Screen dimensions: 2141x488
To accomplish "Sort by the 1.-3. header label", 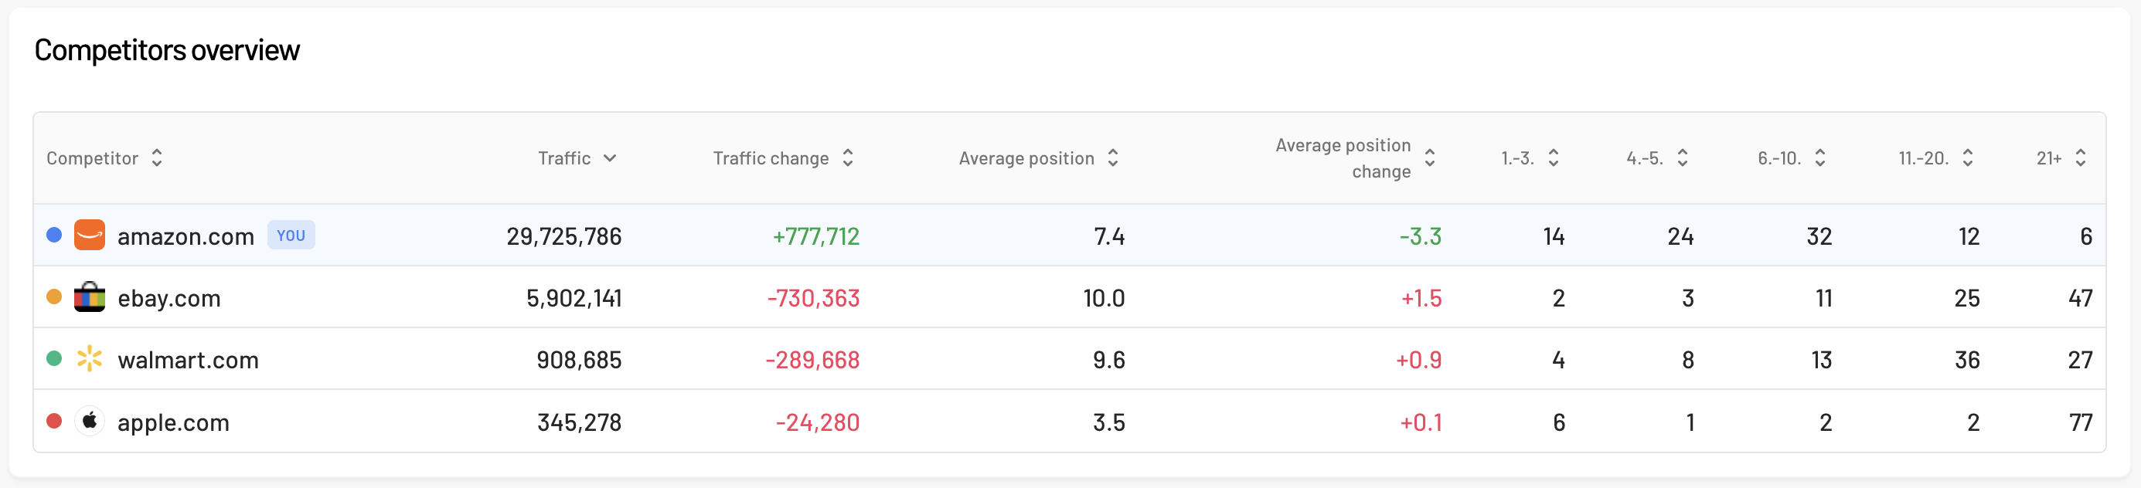I will click(x=1518, y=158).
